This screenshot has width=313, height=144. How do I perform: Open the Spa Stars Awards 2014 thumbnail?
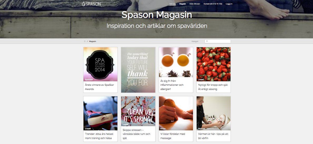click(100, 64)
